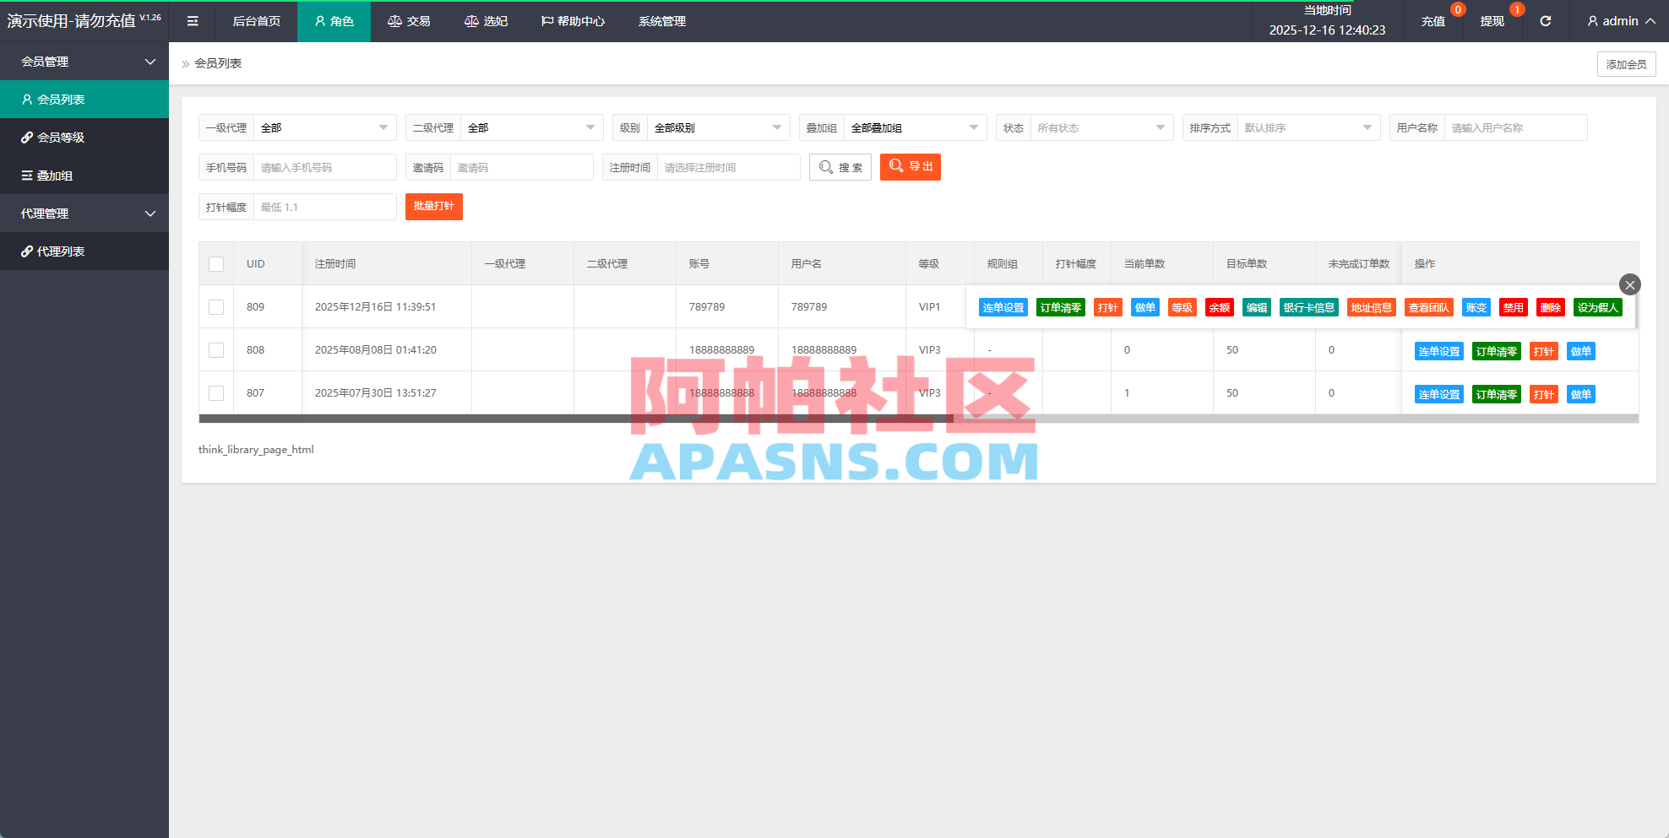1669x838 pixels.
Task: Click 订单清零 for UID 807
Action: (1497, 394)
